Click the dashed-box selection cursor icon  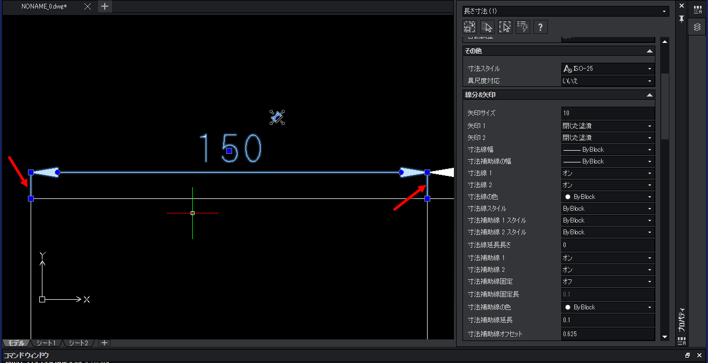505,27
